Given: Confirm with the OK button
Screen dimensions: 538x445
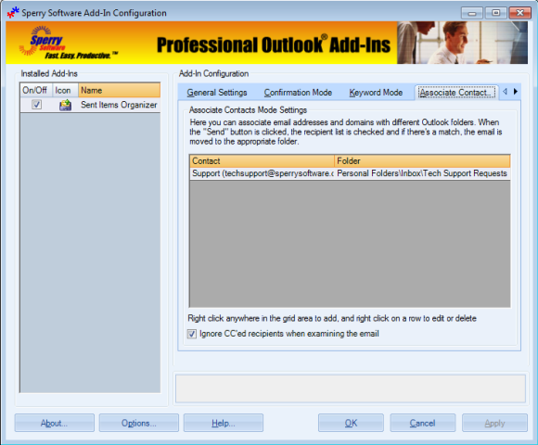Looking at the screenshot, I should (351, 423).
